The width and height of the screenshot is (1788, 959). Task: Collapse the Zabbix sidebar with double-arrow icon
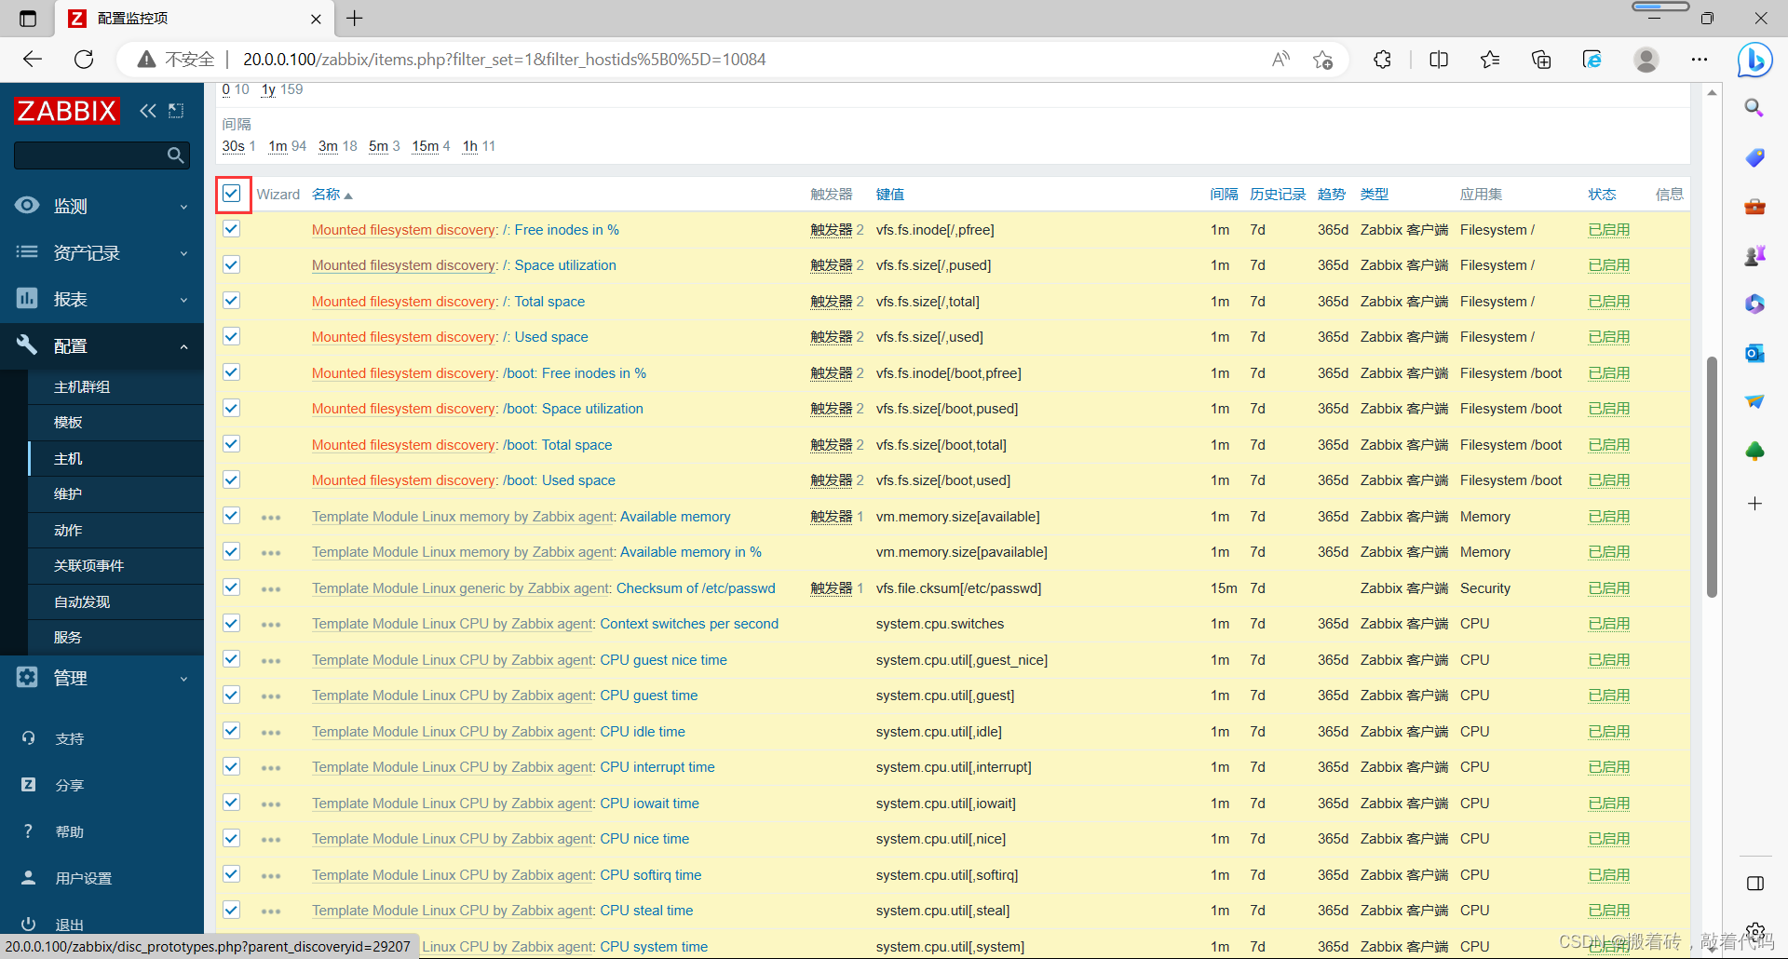pyautogui.click(x=148, y=111)
